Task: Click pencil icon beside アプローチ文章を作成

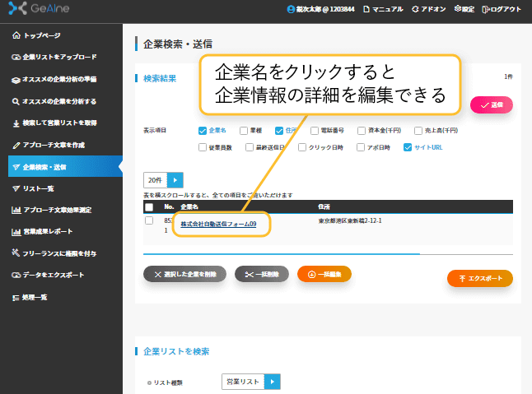Action: click(16, 146)
